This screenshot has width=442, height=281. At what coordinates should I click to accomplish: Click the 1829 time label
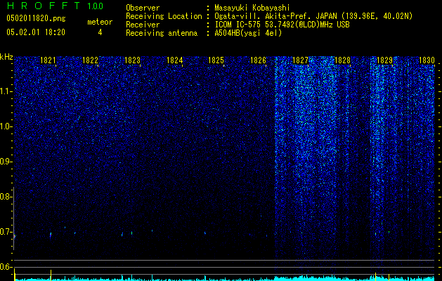coord(384,60)
